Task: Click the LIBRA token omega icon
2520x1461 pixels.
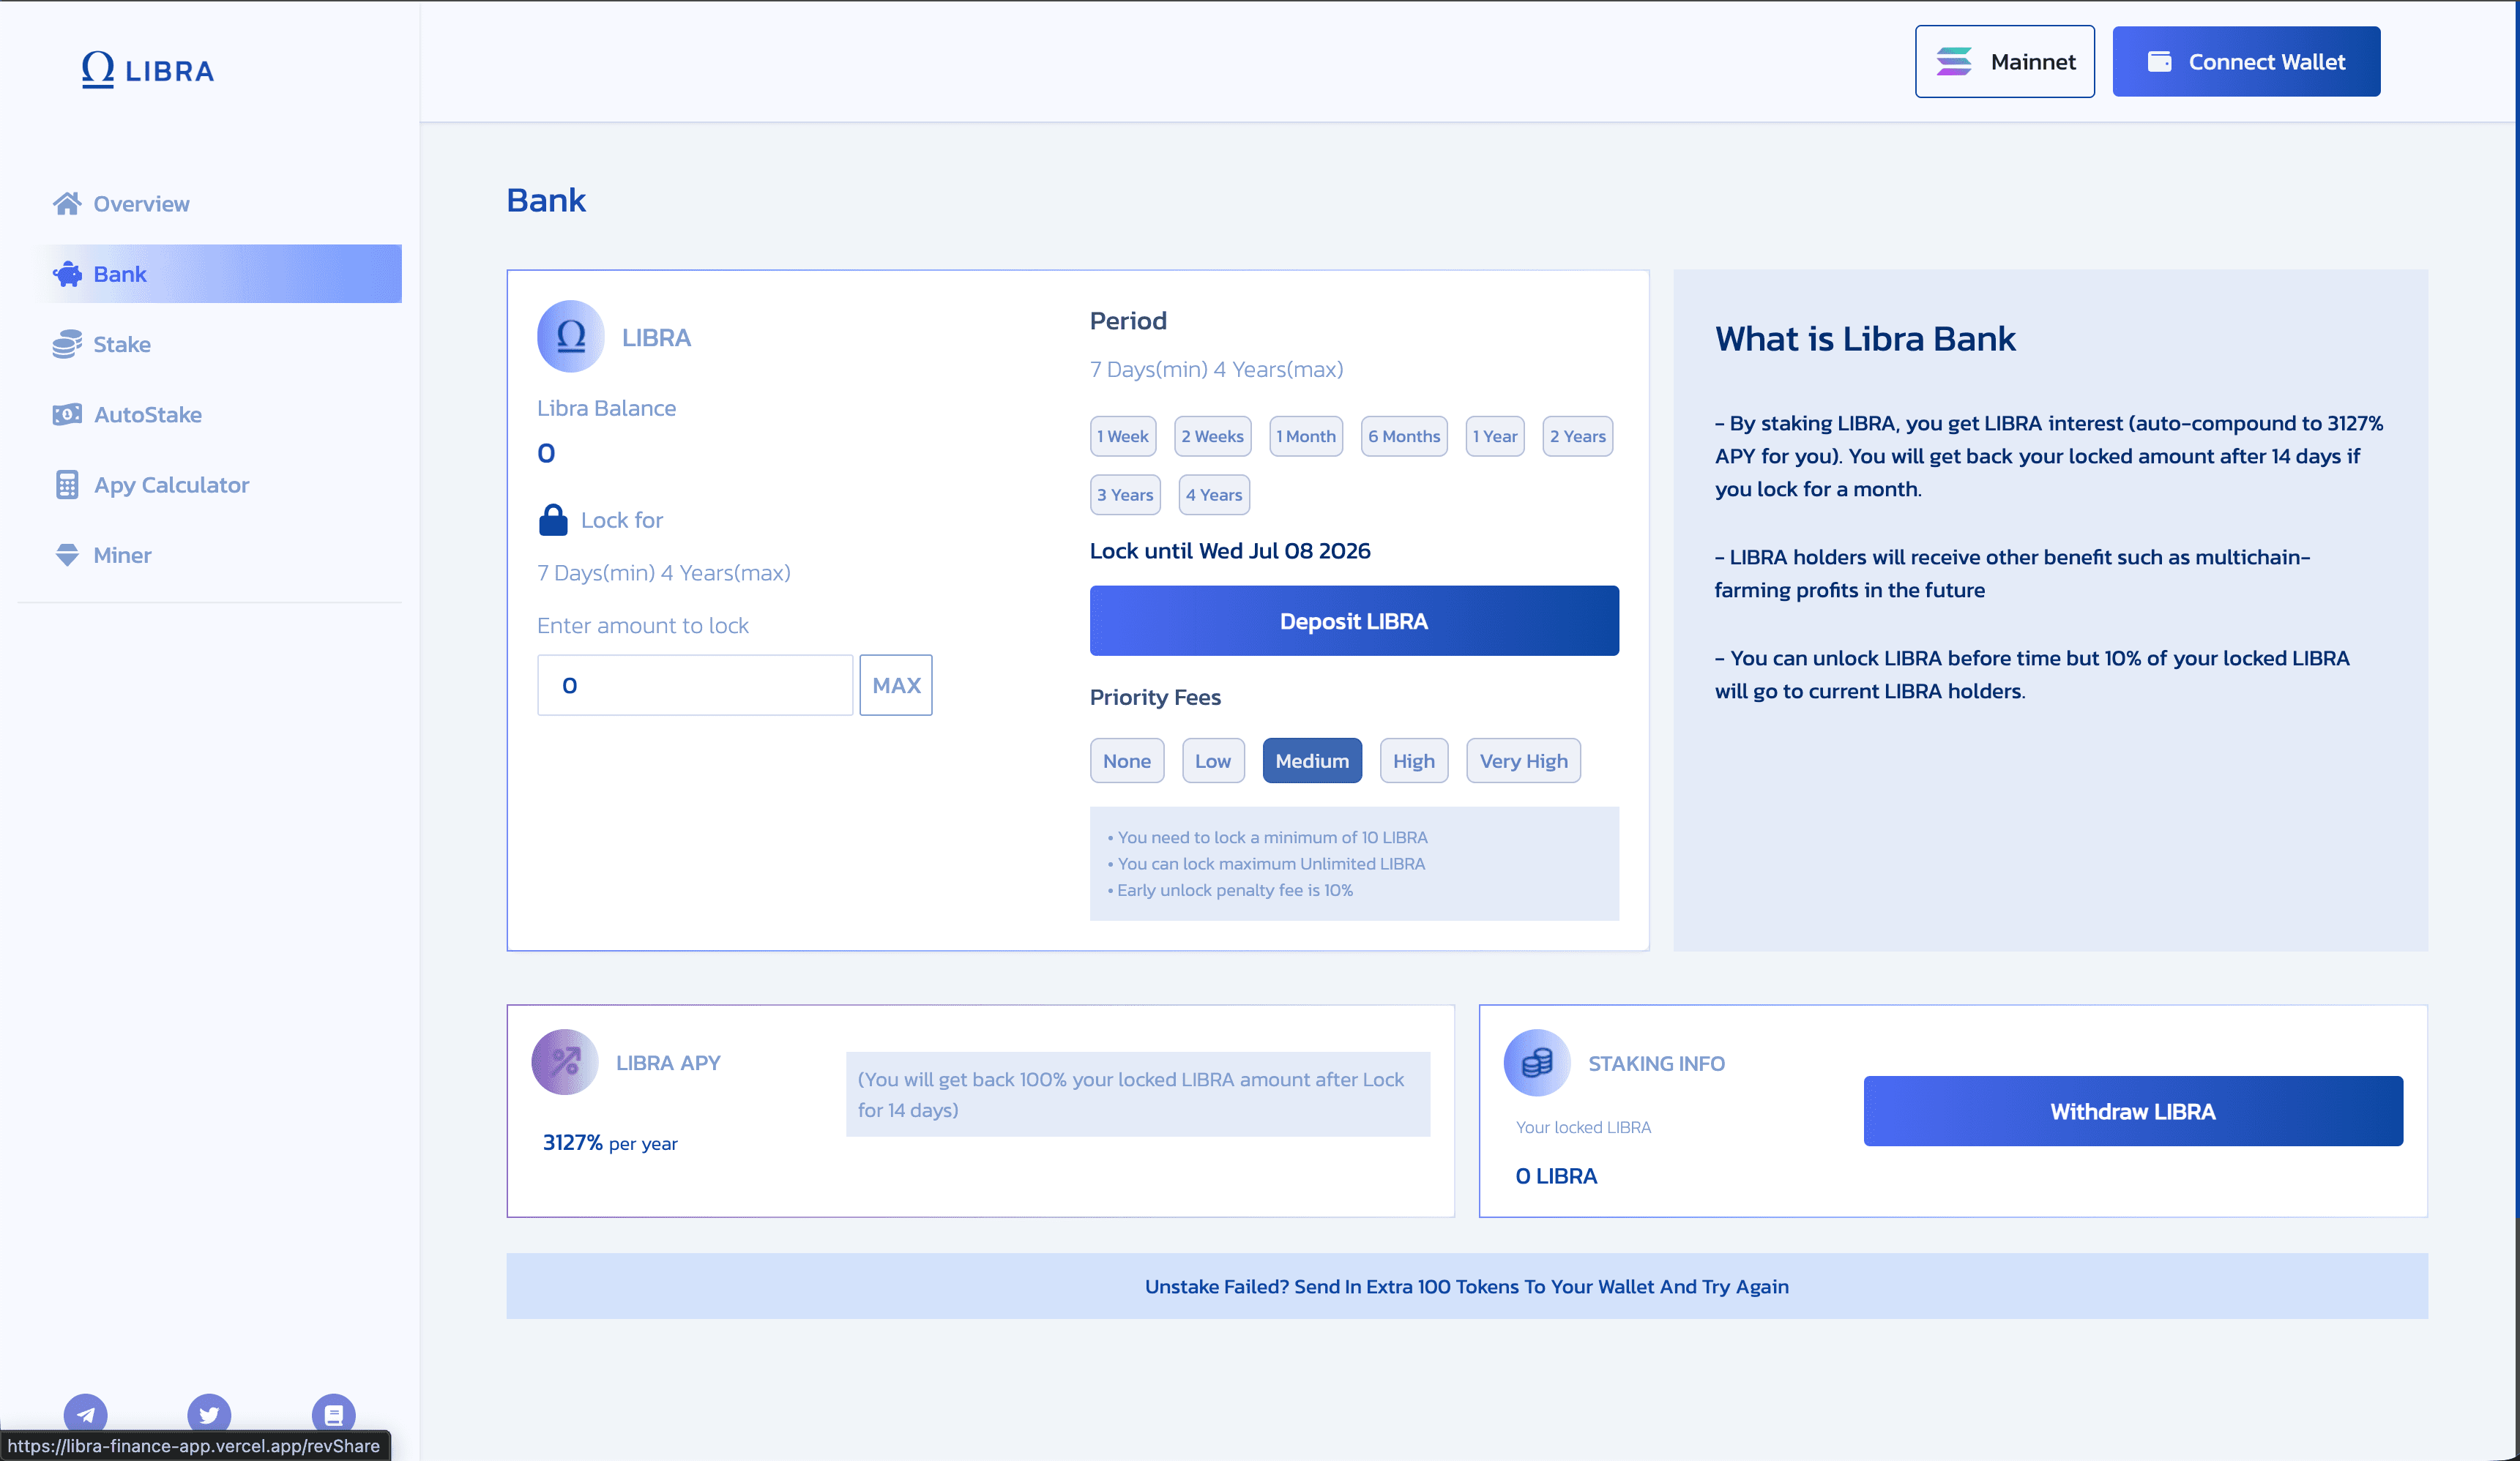Action: (570, 337)
